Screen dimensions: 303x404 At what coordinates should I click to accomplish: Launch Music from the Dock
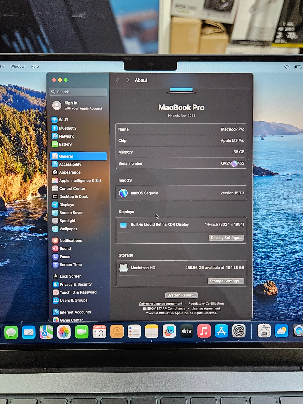pyautogui.click(x=204, y=331)
